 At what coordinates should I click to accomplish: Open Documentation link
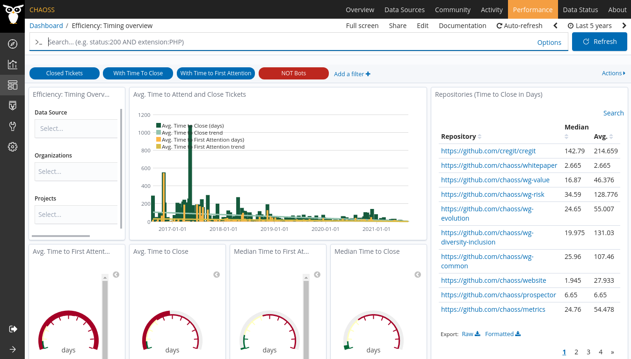463,26
